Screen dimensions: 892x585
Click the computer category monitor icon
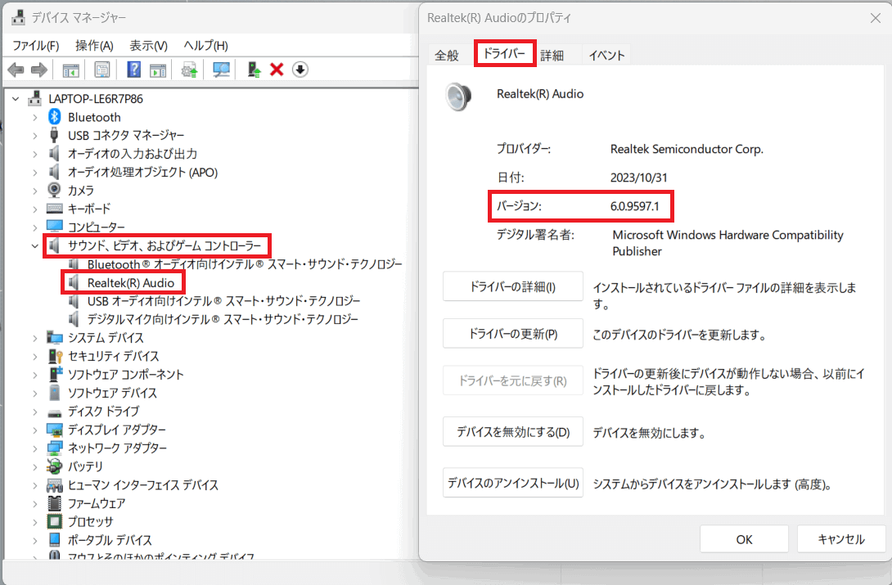point(55,227)
